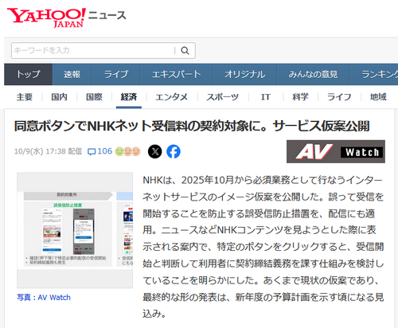398x328 pixels.
Task: Open the comments bubble icon
Action: (92, 152)
